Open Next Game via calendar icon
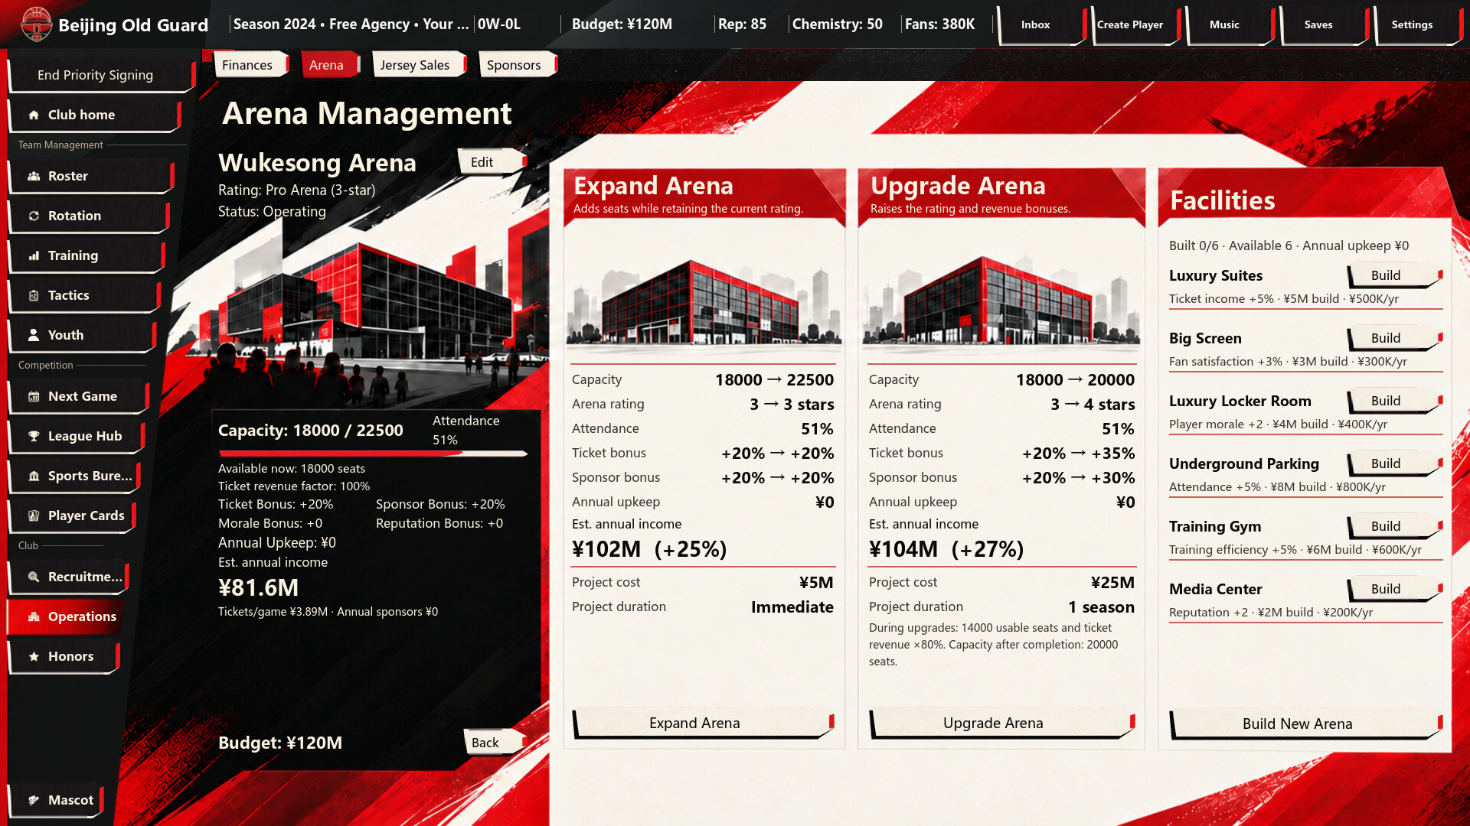 pyautogui.click(x=34, y=396)
